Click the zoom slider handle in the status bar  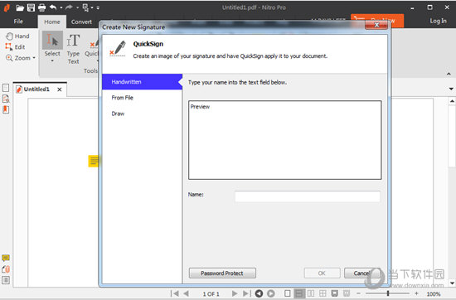tap(388, 293)
